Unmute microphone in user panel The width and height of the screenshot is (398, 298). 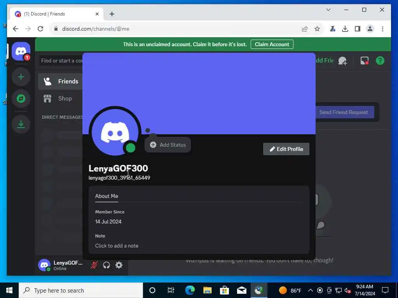coord(94,265)
